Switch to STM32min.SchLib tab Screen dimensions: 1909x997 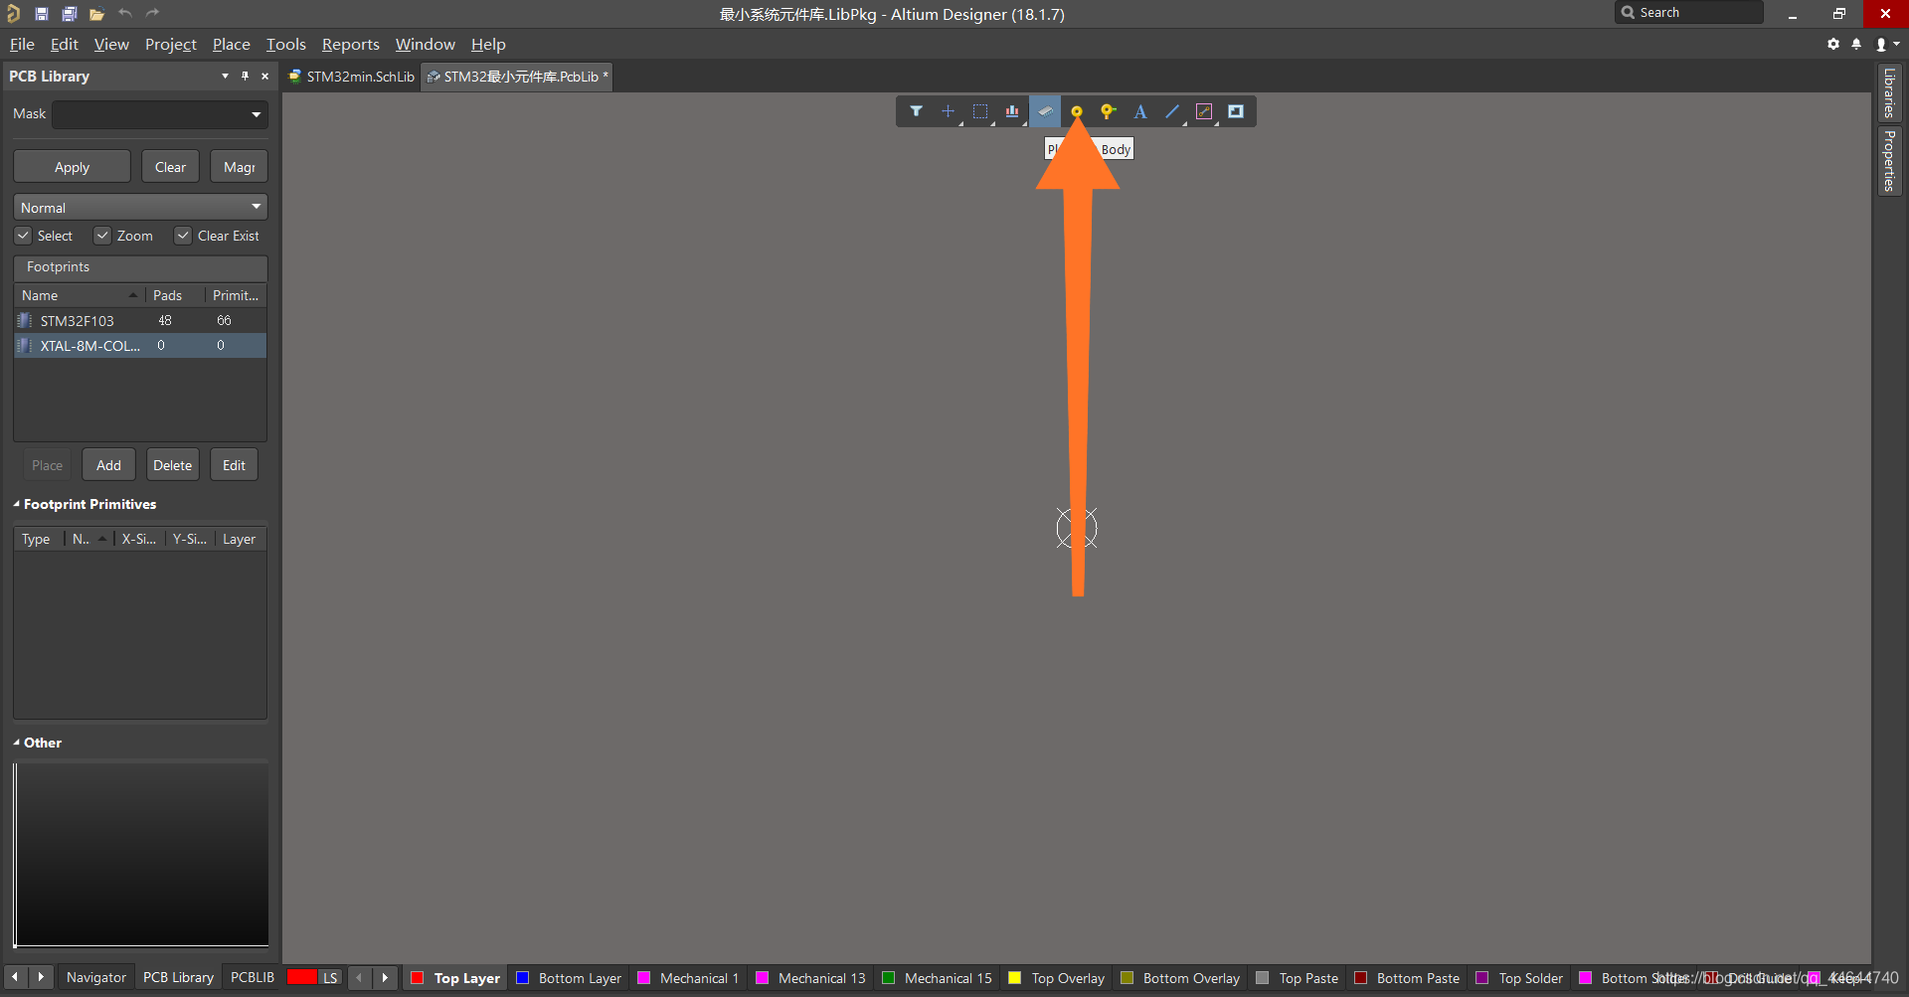pyautogui.click(x=352, y=77)
